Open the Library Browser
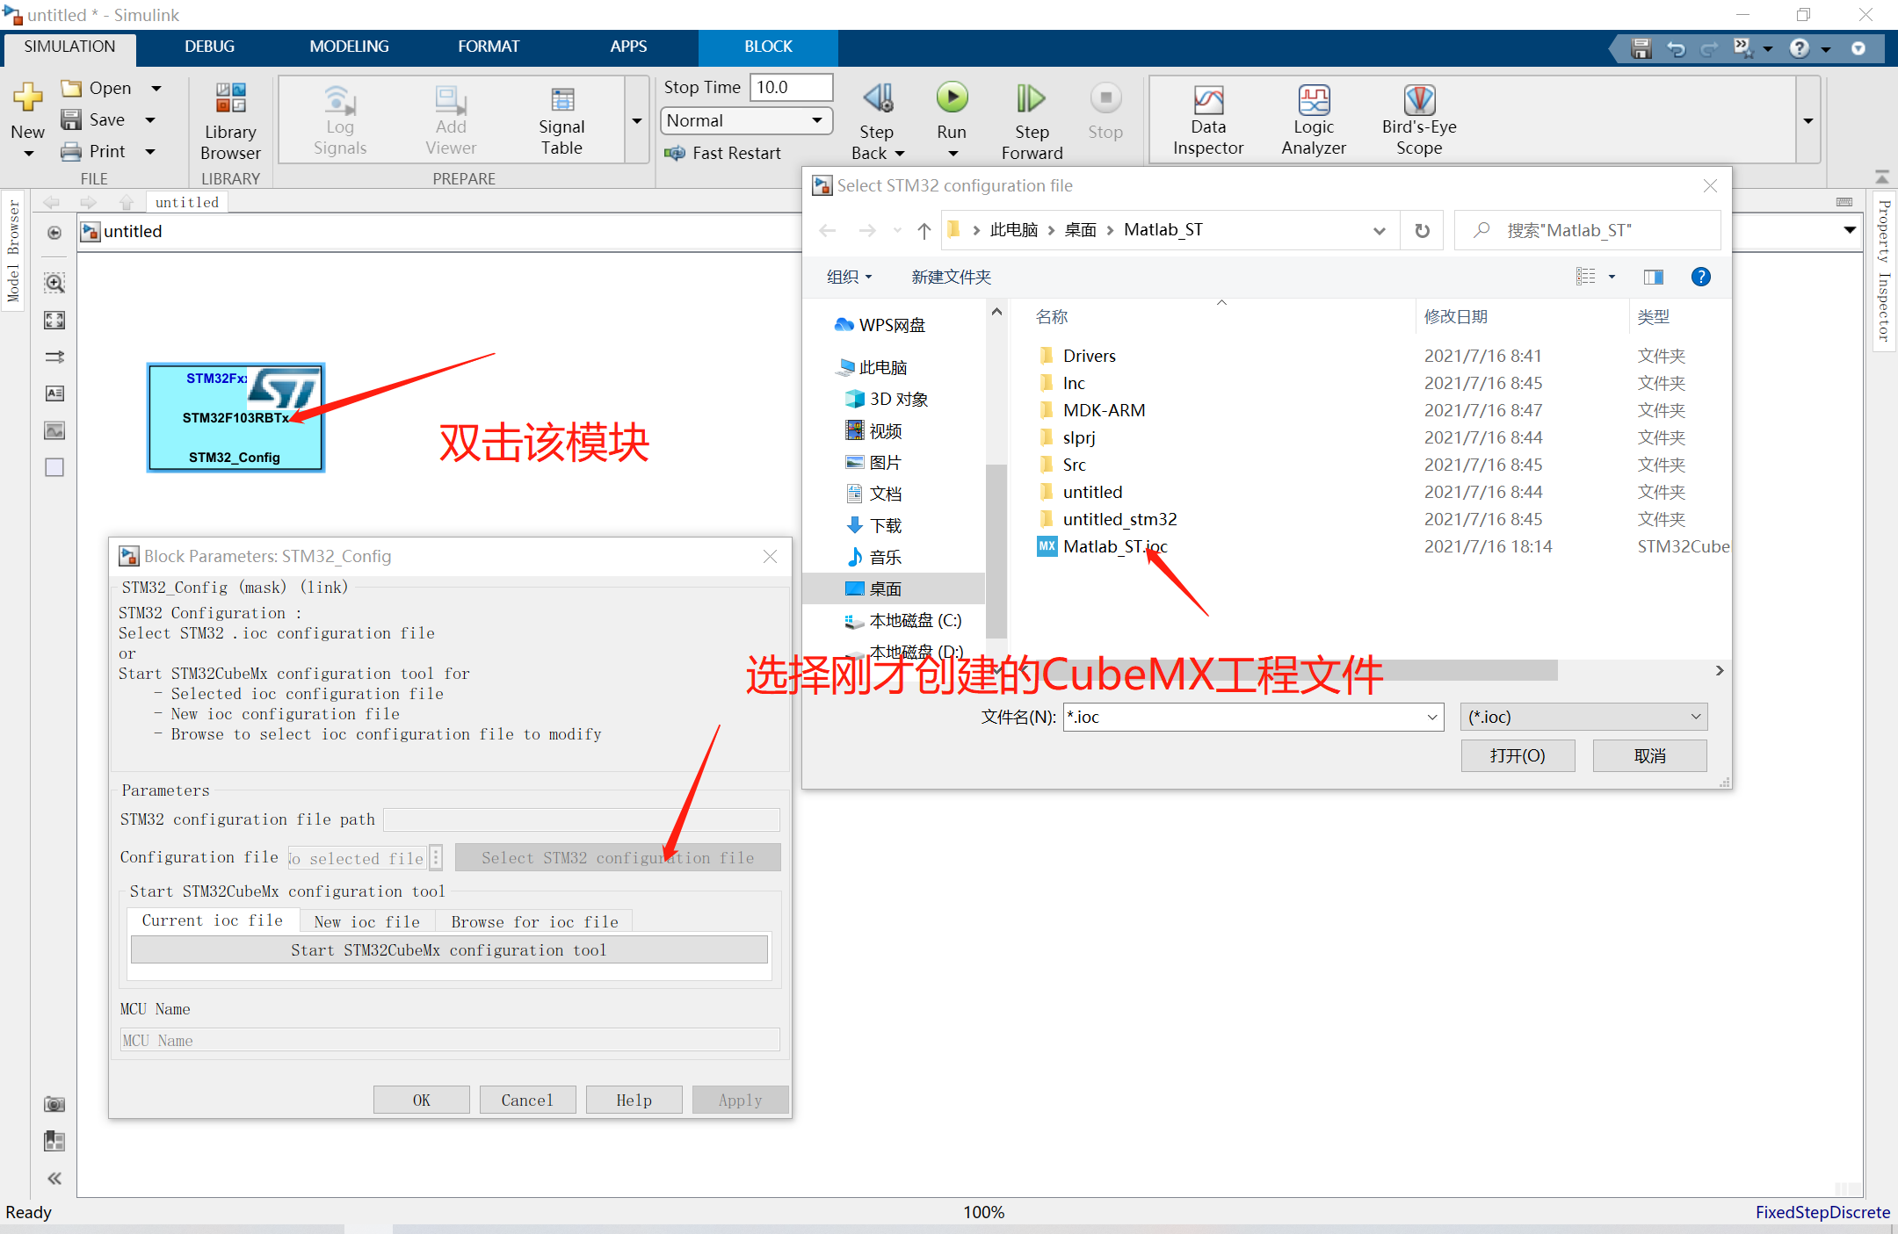The width and height of the screenshot is (1898, 1234). pyautogui.click(x=230, y=121)
